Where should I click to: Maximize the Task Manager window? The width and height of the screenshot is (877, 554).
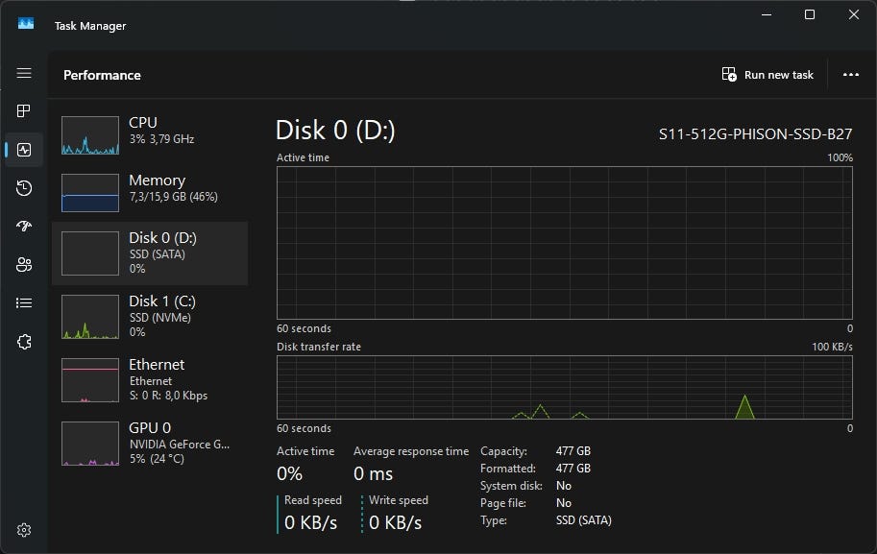point(810,14)
